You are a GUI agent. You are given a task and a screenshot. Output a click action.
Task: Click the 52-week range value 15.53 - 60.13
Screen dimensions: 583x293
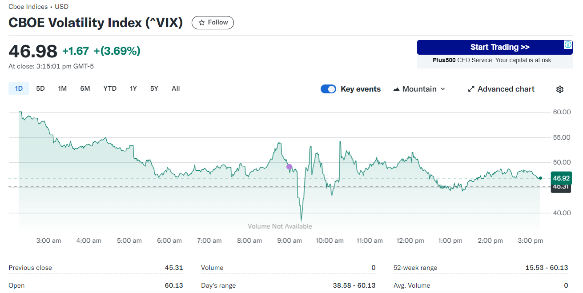coord(547,268)
